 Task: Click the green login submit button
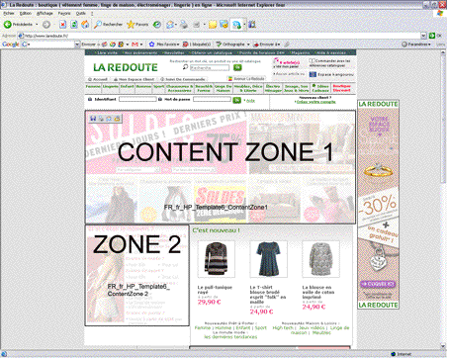click(x=236, y=100)
